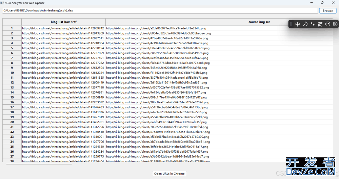The height and width of the screenshot is (179, 339).
Task: Click blog link ending 142576991
Action: tap(63, 93)
